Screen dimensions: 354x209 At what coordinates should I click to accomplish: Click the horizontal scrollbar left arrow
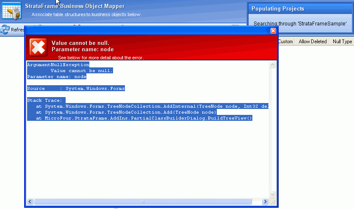[x=30, y=202]
